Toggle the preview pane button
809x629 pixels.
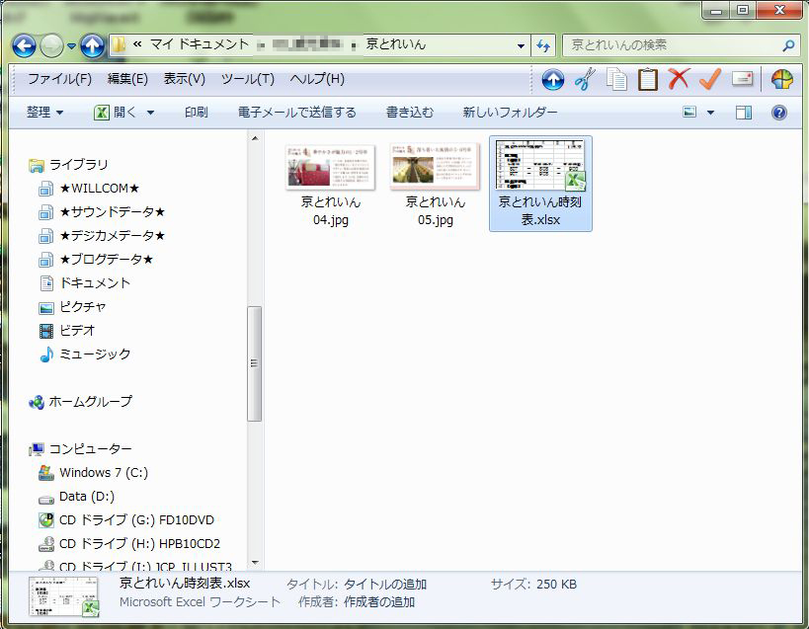pyautogui.click(x=744, y=113)
